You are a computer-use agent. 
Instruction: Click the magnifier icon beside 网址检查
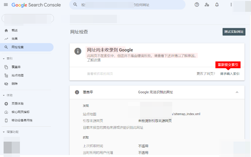tap(6, 47)
